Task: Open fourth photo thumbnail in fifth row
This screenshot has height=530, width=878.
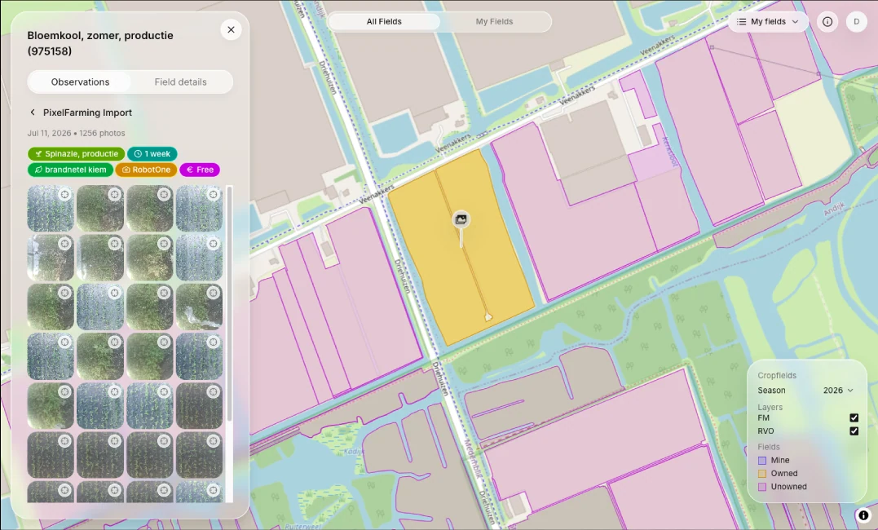Action: (x=199, y=405)
